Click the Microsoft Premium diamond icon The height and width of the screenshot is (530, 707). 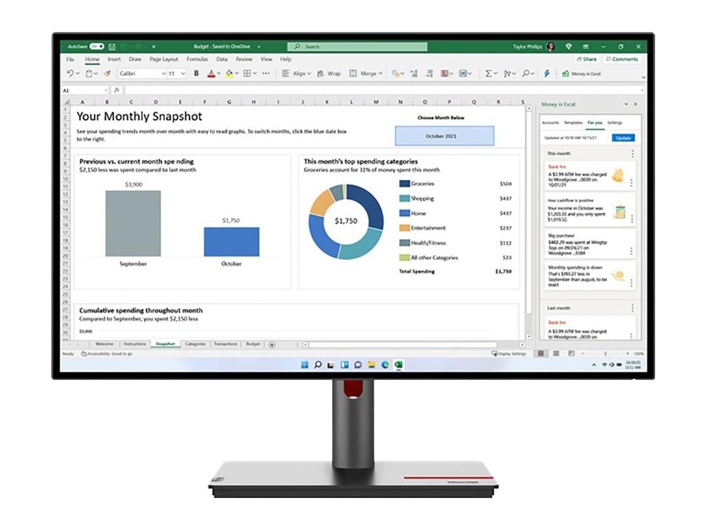tap(569, 46)
